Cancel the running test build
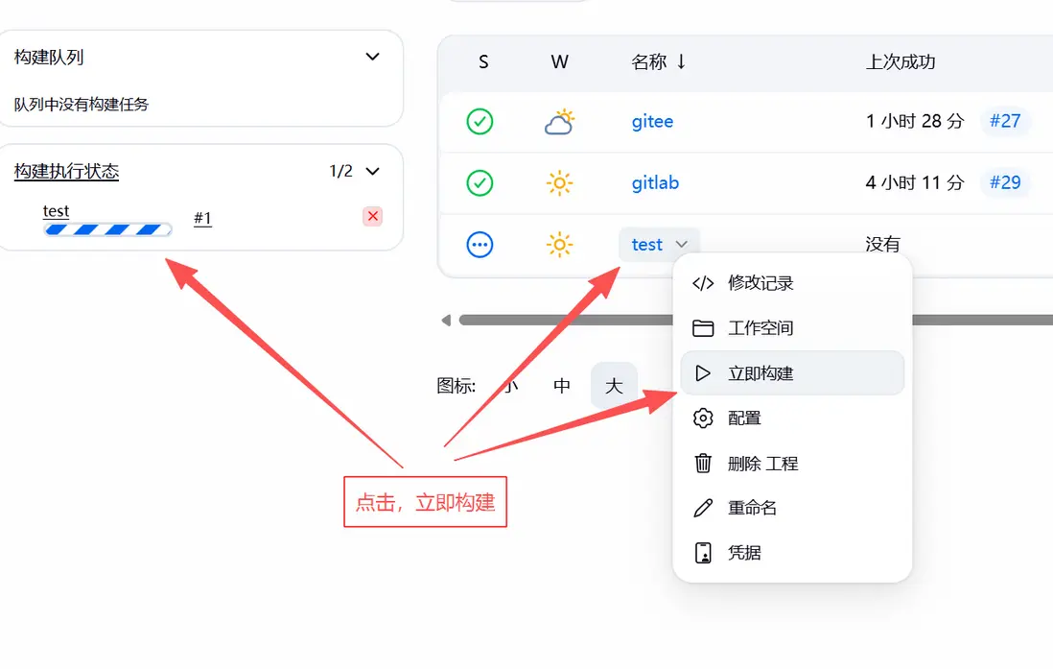This screenshot has width=1053, height=669. (x=373, y=217)
